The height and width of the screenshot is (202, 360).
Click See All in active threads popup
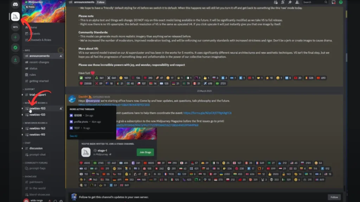click(x=73, y=136)
